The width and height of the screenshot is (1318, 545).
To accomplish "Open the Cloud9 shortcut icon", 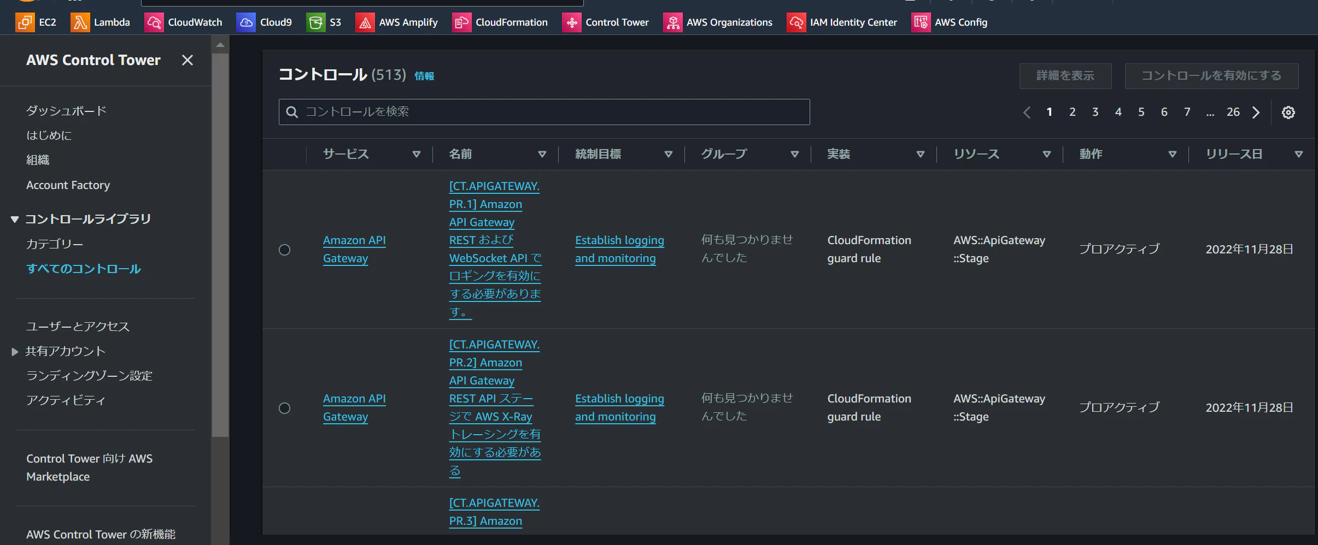I will coord(246,22).
